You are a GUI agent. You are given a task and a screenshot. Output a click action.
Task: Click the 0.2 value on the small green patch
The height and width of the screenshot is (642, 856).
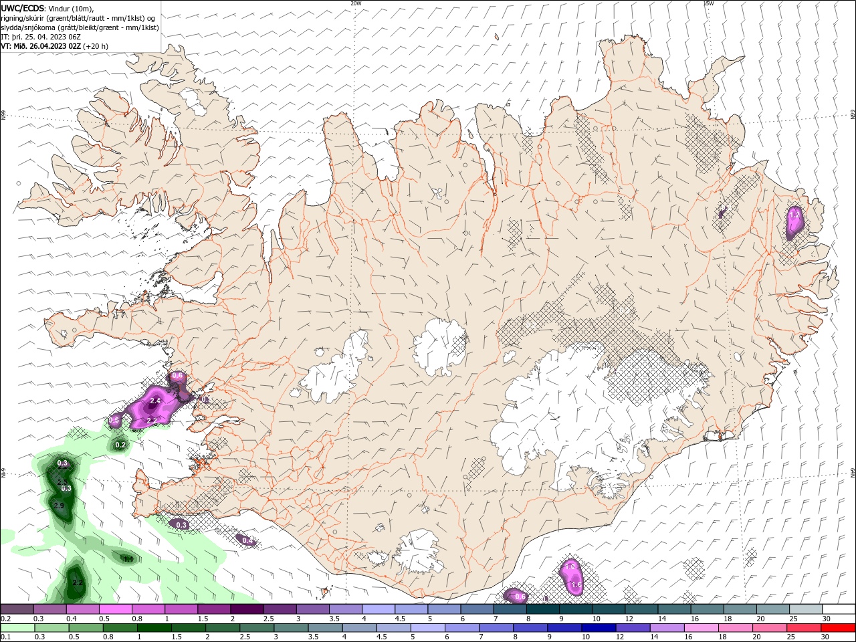120,445
